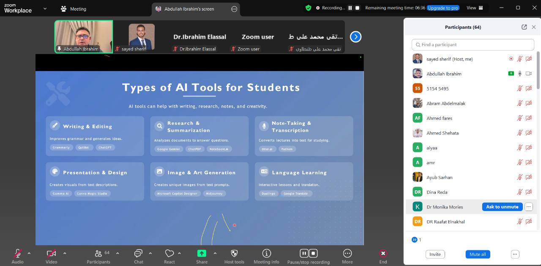Screen dimensions: 541x266
Task: Click sayed sherif's recording indicator
Action: click(511, 59)
